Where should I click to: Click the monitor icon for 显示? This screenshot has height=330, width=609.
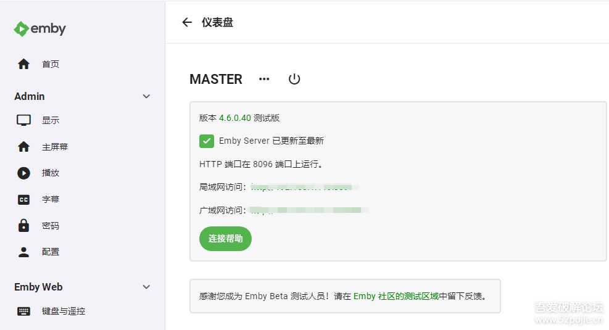(x=23, y=120)
